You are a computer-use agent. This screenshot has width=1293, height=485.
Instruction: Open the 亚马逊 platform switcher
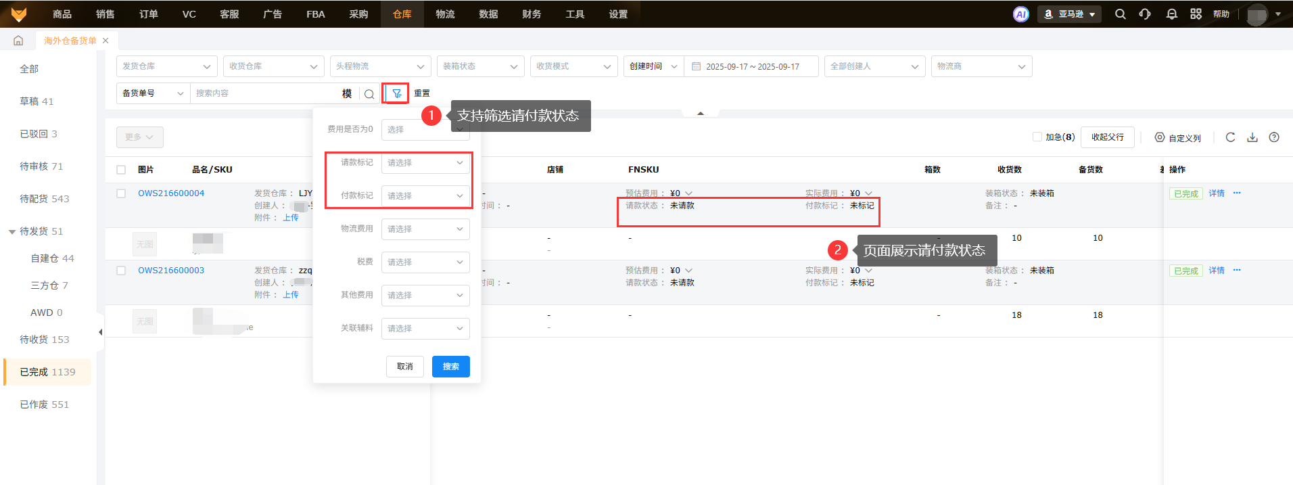(1069, 14)
